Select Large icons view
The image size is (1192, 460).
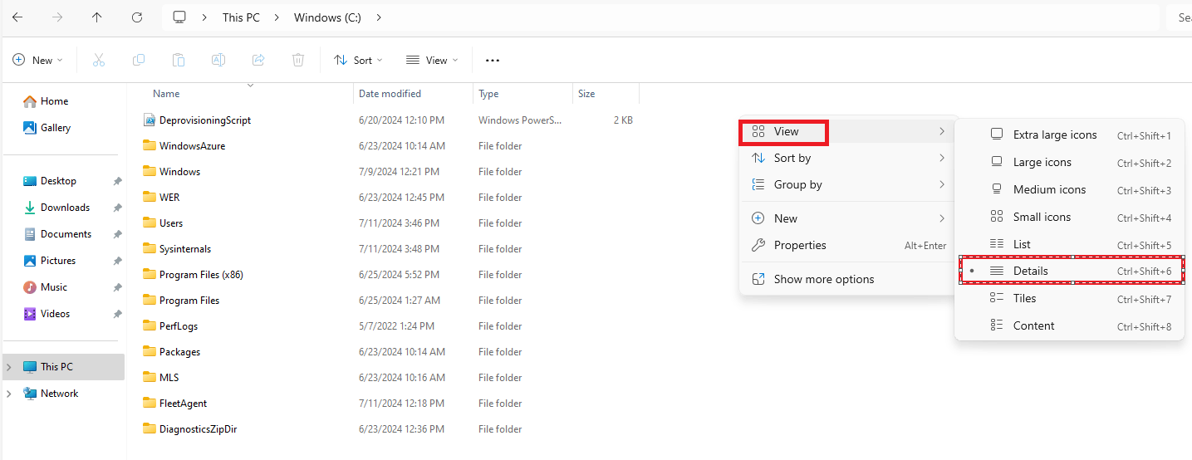click(1070, 162)
